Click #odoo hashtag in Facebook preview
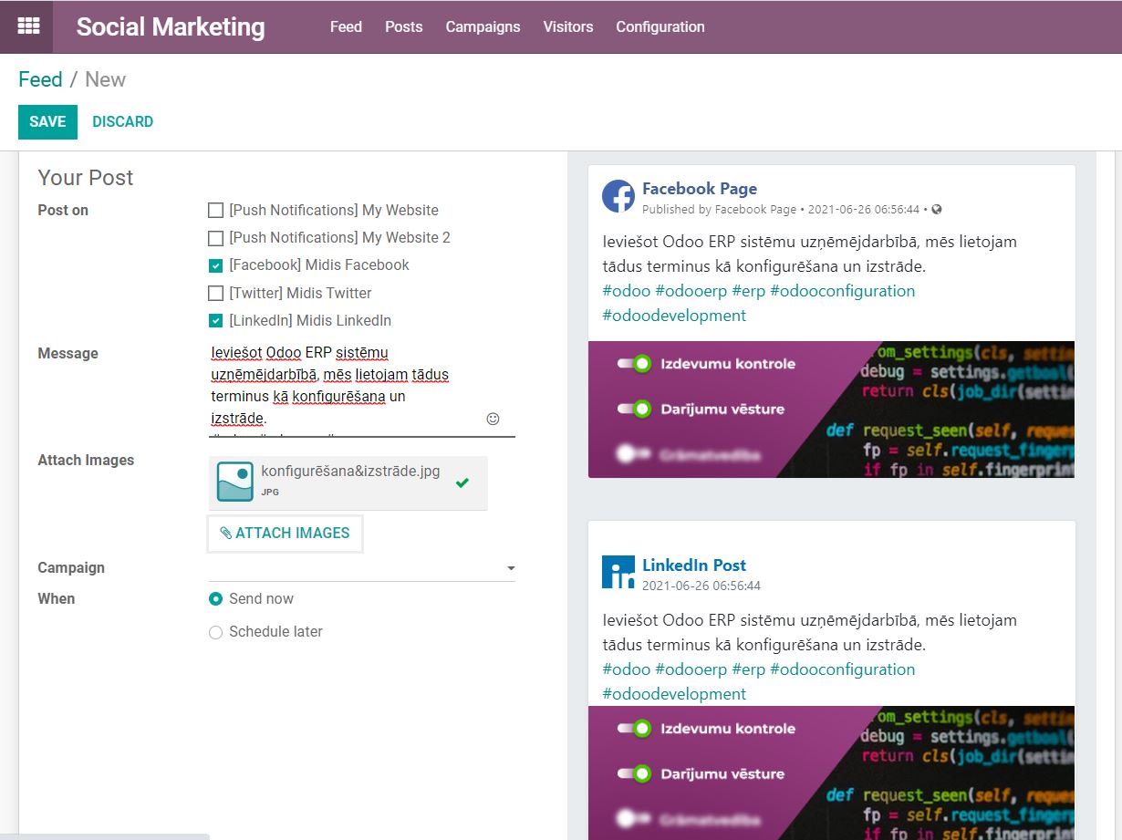 pyautogui.click(x=627, y=291)
